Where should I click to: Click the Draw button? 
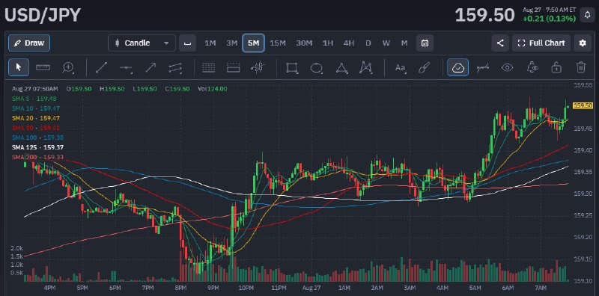pyautogui.click(x=29, y=43)
